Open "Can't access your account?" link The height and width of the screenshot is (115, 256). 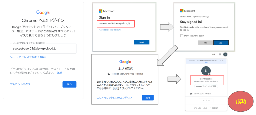pyautogui.click(x=110, y=30)
